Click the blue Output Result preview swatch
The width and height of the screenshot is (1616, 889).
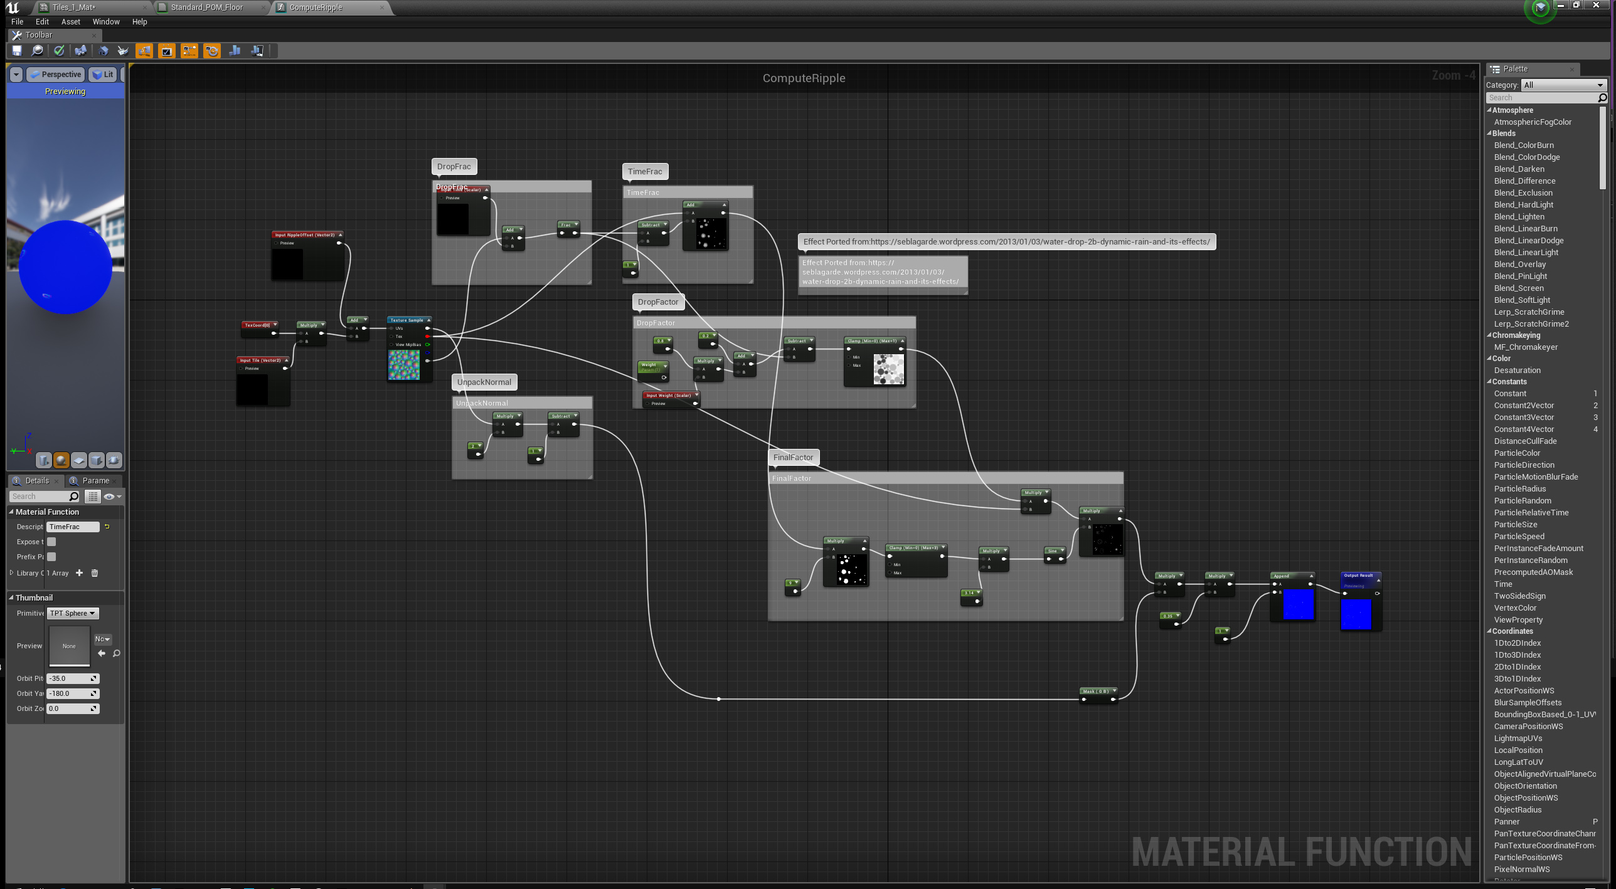(x=1356, y=614)
